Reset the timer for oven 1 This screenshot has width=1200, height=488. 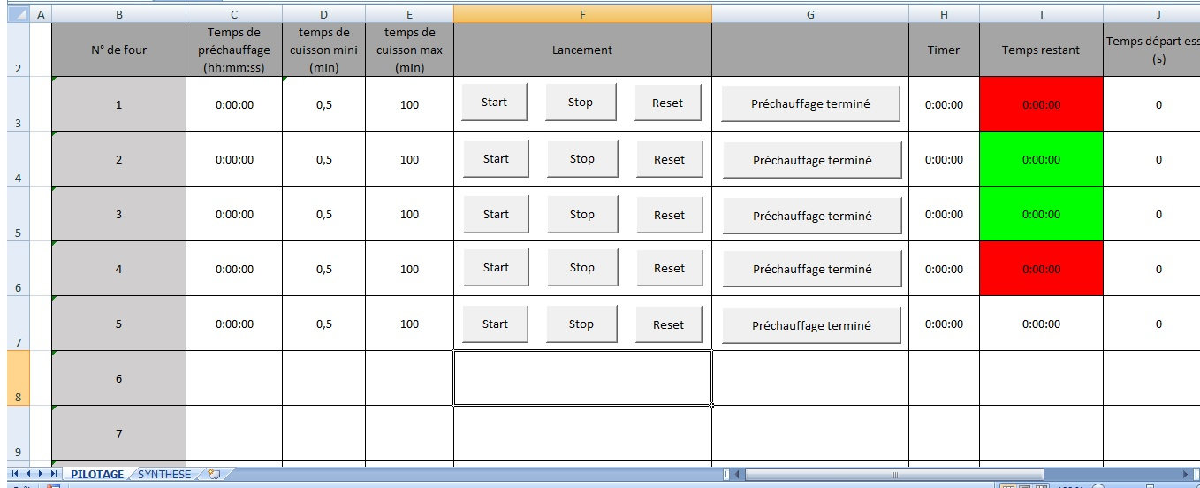[668, 103]
